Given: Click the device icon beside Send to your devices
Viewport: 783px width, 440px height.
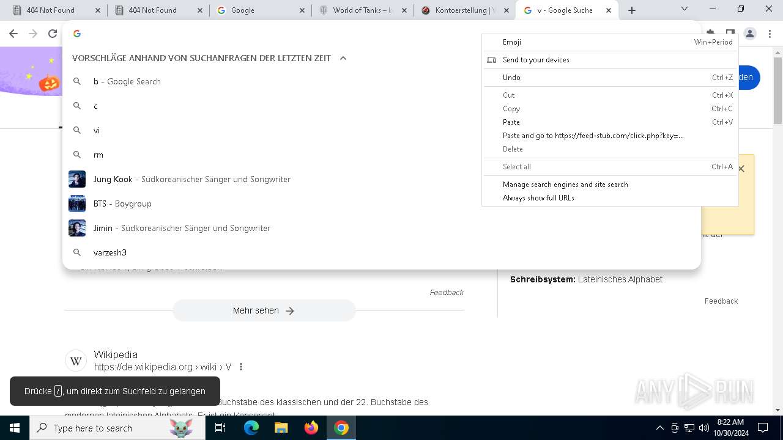Looking at the screenshot, I should pos(491,60).
